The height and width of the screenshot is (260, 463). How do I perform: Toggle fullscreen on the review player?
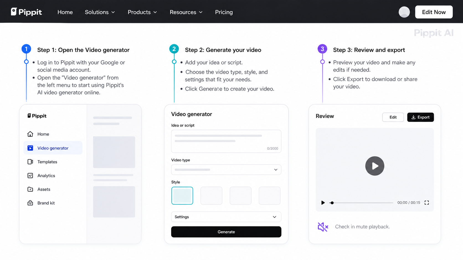(427, 203)
